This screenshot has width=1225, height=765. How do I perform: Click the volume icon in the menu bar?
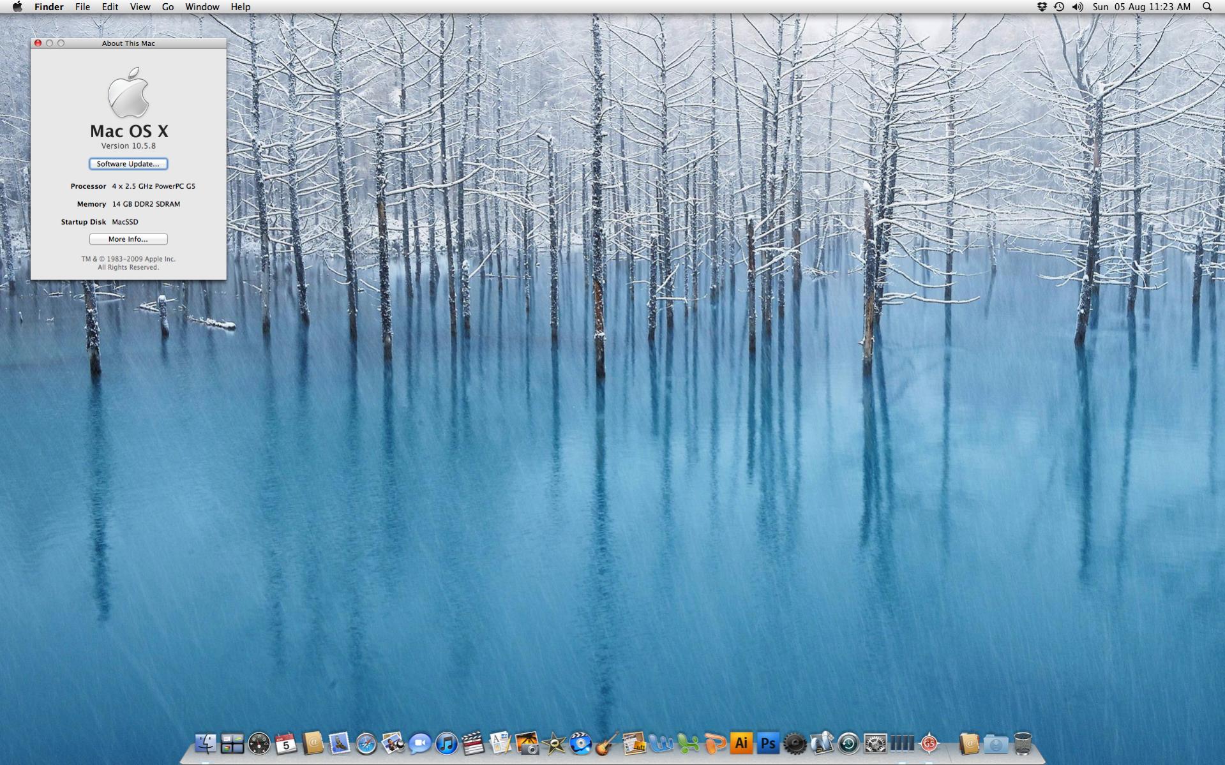click(x=1079, y=6)
